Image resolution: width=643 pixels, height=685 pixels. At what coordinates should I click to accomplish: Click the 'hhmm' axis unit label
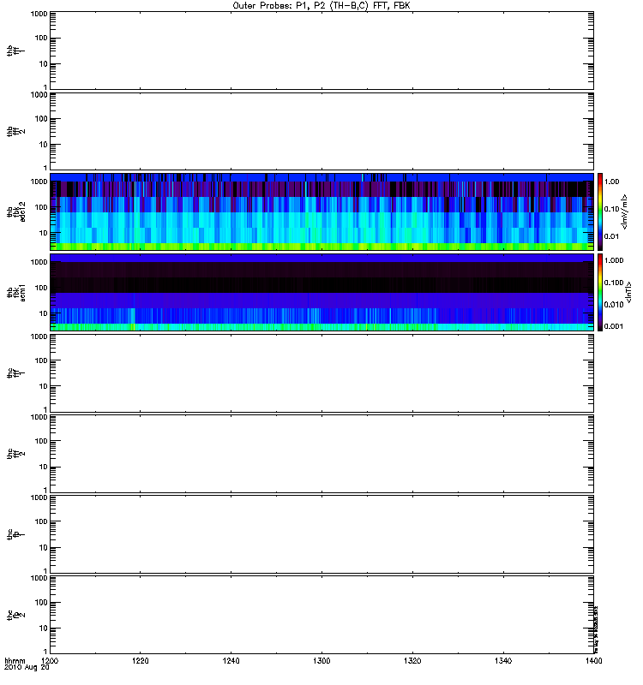(x=15, y=661)
